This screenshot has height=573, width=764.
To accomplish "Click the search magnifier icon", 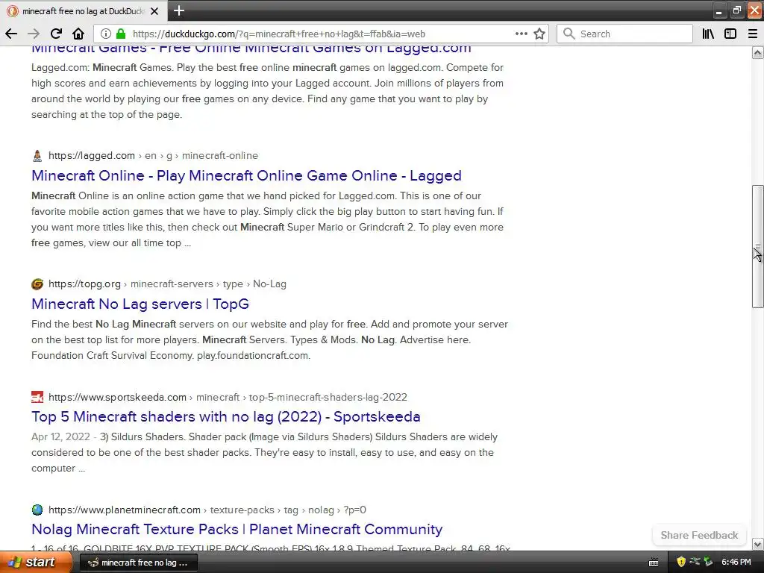I will tap(569, 34).
